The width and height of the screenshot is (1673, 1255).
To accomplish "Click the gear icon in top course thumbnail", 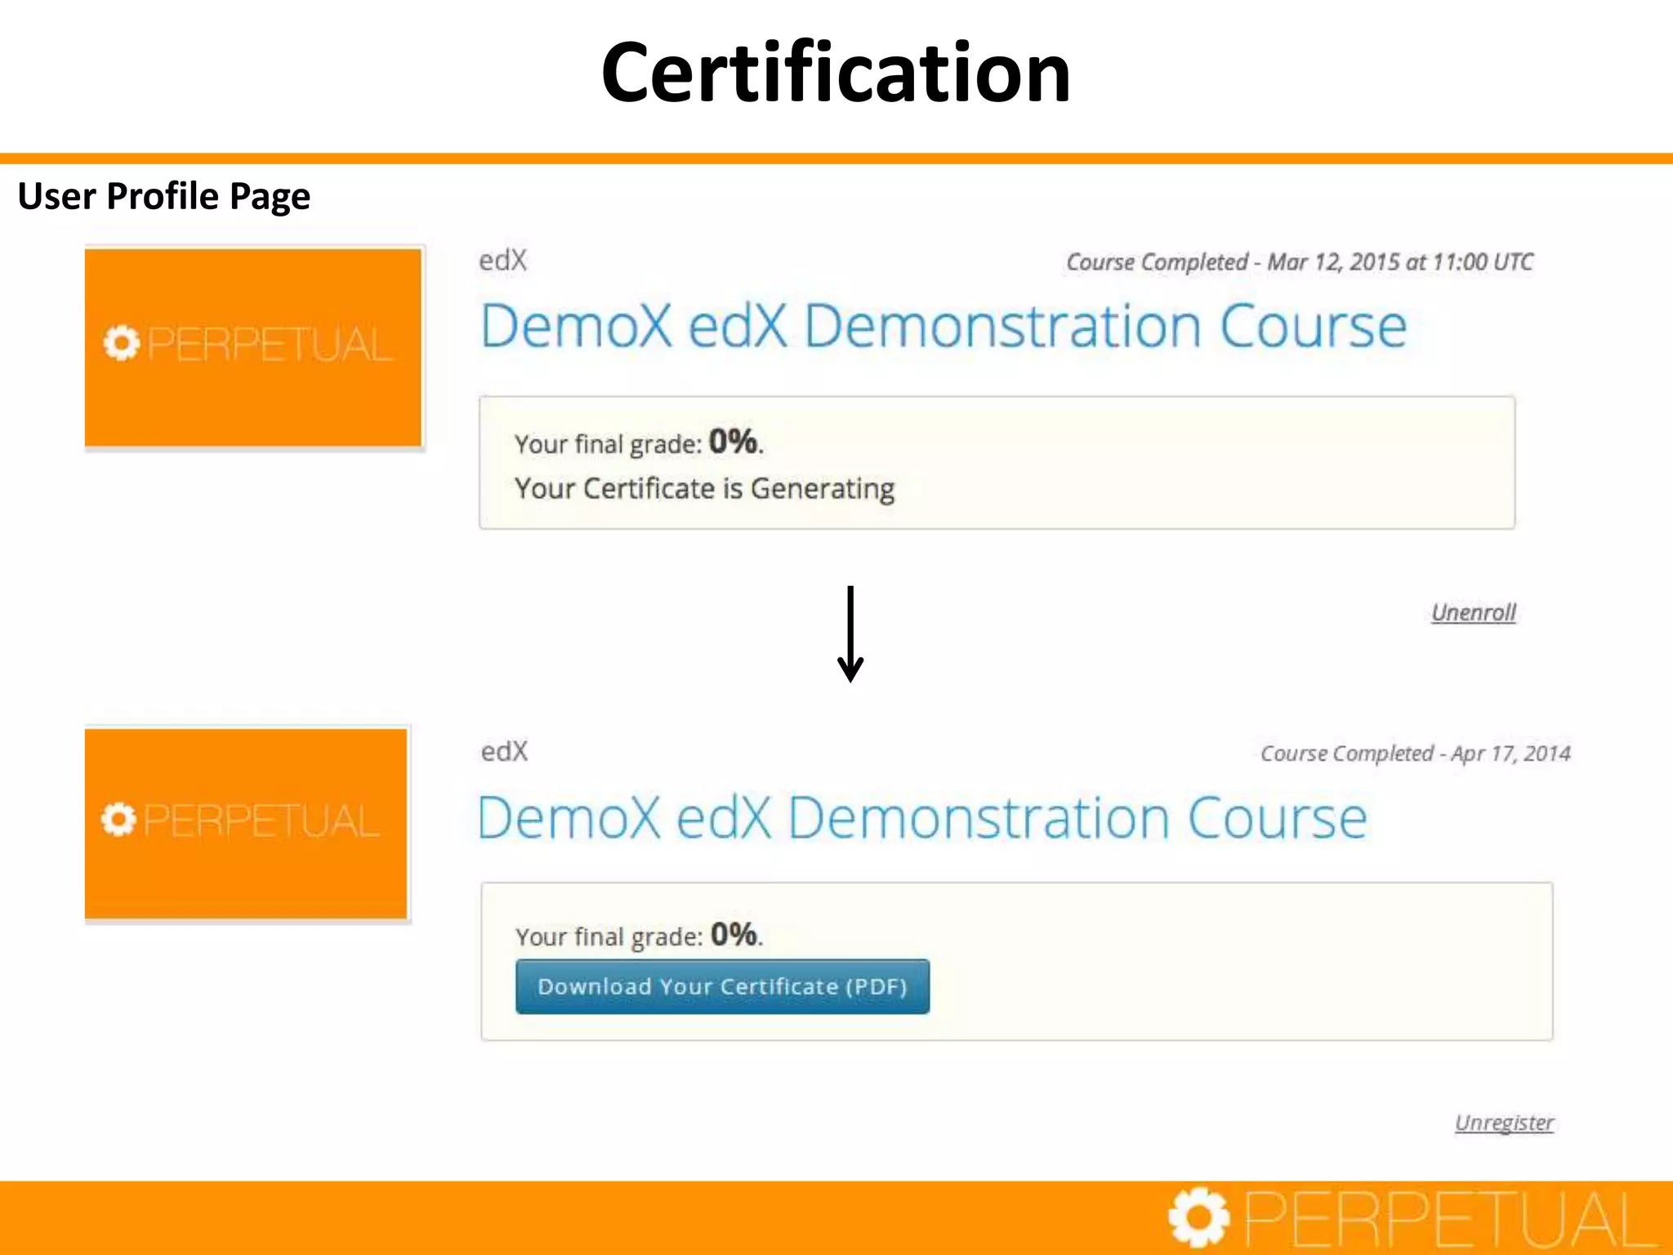I will (122, 343).
